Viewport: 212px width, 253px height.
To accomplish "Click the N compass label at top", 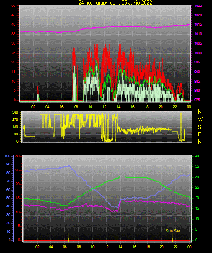I will (200, 112).
